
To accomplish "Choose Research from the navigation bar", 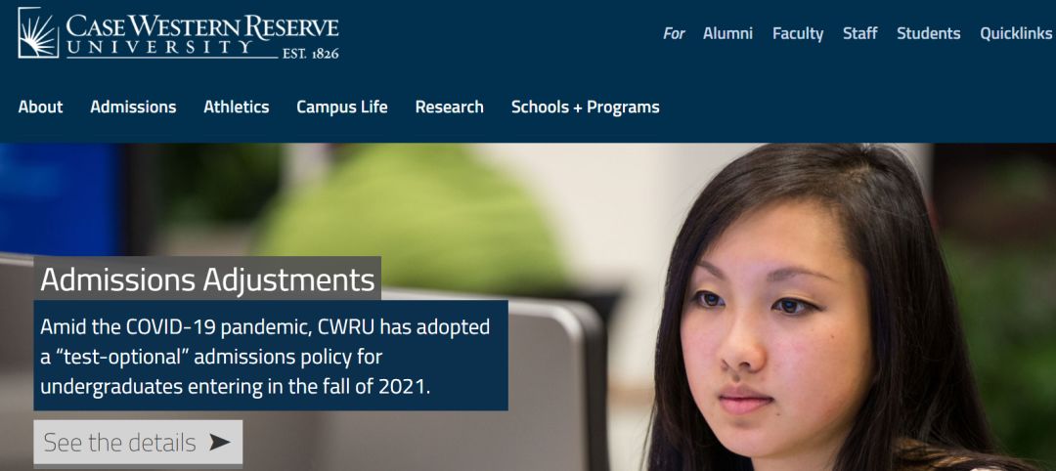I will click(449, 107).
